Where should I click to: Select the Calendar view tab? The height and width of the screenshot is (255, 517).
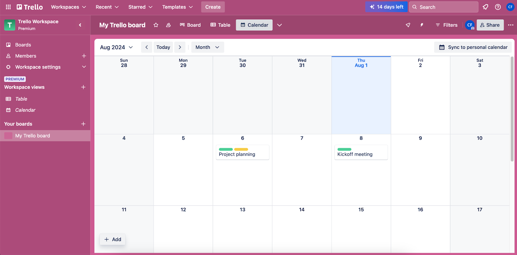tap(254, 25)
